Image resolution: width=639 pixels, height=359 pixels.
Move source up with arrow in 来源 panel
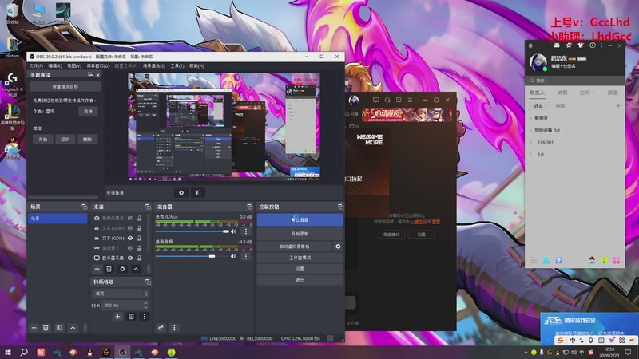click(x=136, y=269)
